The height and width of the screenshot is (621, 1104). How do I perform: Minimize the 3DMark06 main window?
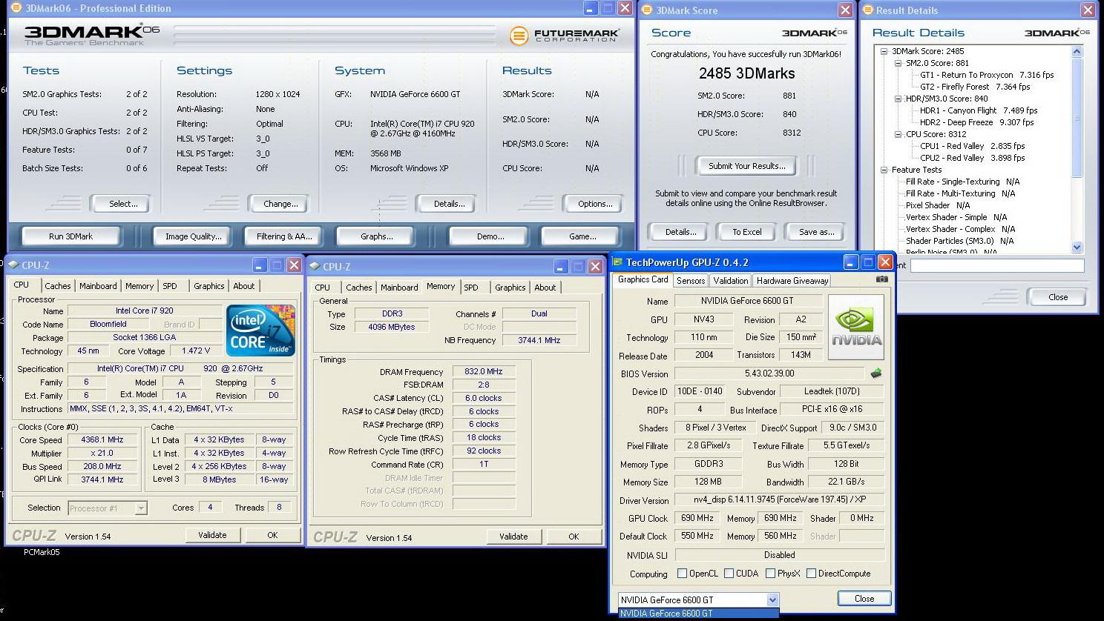tap(591, 8)
